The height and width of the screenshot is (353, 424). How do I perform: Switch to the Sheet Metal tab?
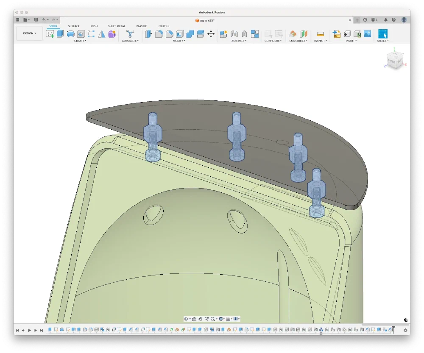tap(117, 26)
